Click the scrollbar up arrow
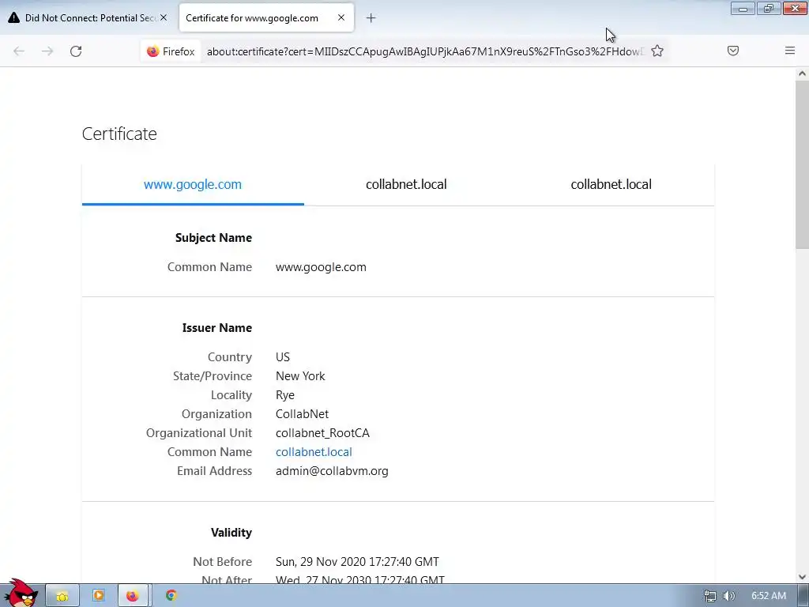 click(x=802, y=74)
